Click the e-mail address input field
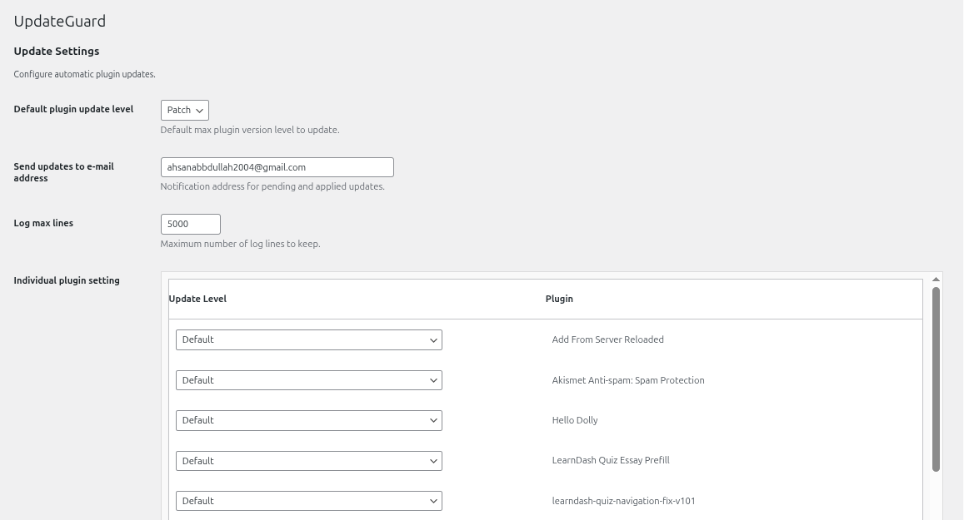This screenshot has height=520, width=964. click(277, 167)
